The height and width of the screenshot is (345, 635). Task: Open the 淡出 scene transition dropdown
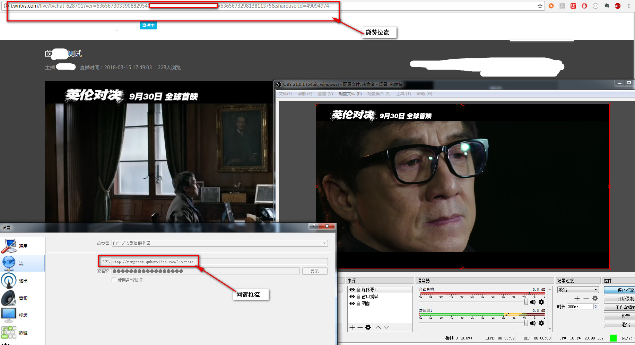tap(578, 290)
